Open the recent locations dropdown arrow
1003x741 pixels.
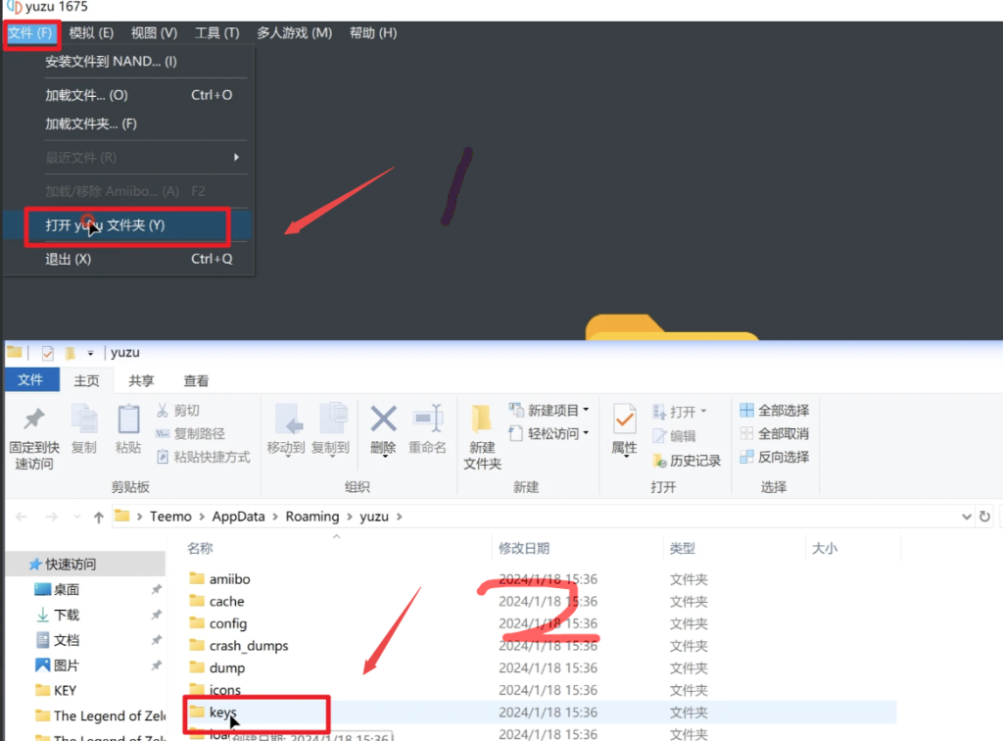[x=76, y=518]
